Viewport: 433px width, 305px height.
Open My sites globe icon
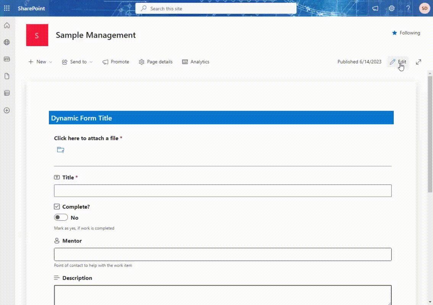click(7, 42)
